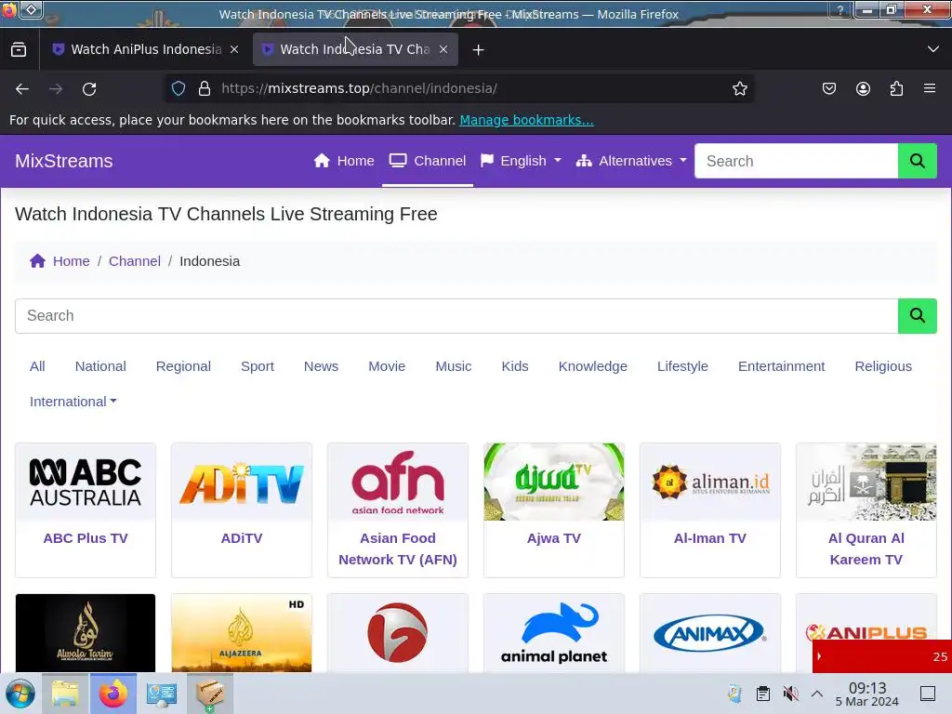Select the Regional category filter
Screen dimensions: 952x714
point(183,366)
